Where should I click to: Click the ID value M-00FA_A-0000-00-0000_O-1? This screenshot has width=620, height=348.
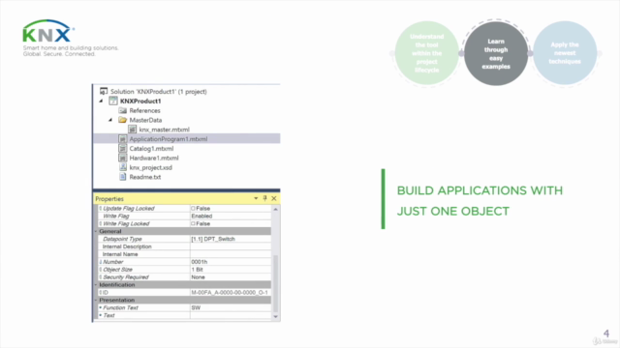tap(231, 292)
